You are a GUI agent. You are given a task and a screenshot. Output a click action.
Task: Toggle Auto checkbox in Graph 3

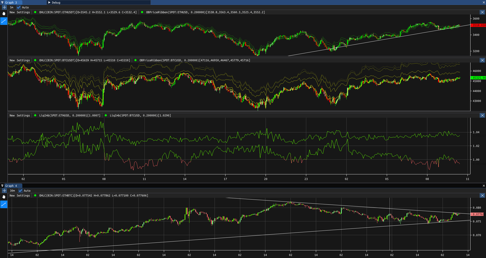coord(19,7)
